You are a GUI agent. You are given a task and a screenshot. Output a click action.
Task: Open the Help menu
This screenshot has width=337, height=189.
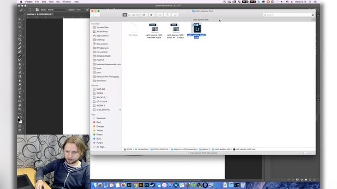click(76, 2)
